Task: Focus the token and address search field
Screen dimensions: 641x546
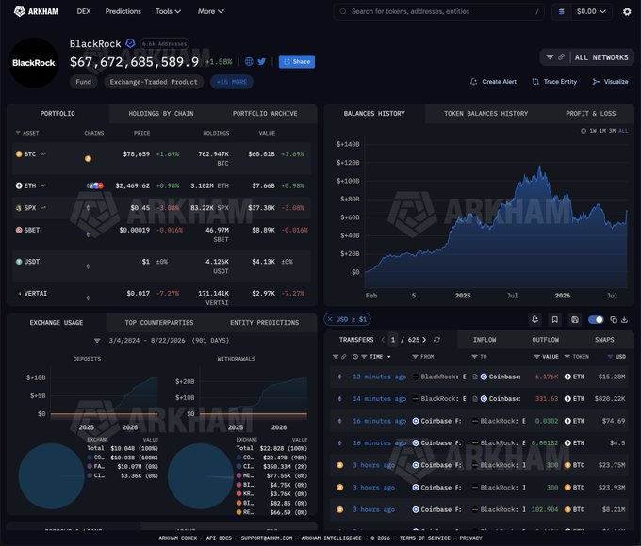Action: pos(439,11)
